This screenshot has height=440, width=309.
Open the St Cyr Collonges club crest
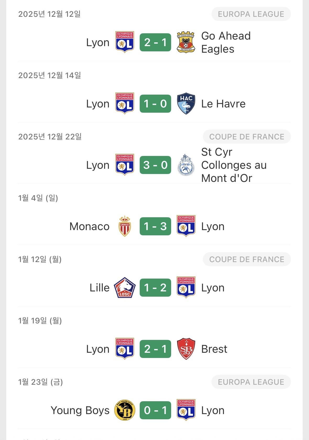186,165
